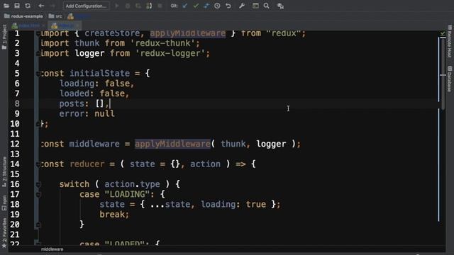This screenshot has width=454, height=255.
Task: Search everywhere with the magnifier icon
Action: [x=267, y=6]
